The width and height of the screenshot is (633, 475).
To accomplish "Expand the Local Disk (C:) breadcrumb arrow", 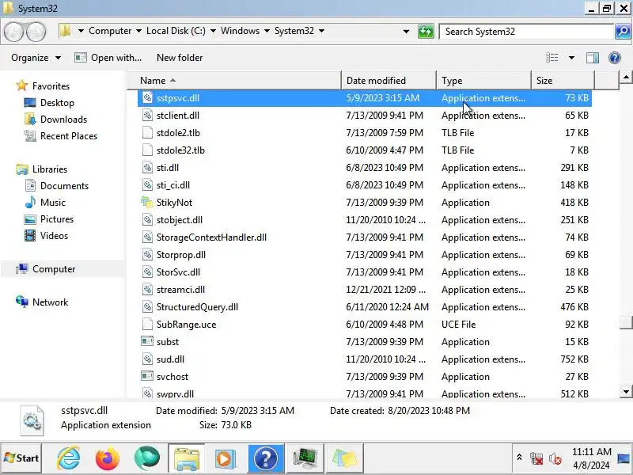I will pos(213,31).
